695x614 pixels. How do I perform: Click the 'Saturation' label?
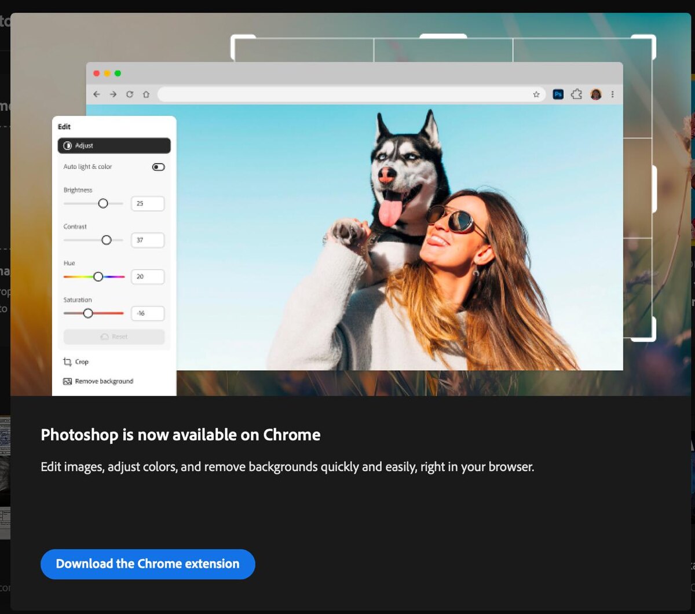(78, 300)
